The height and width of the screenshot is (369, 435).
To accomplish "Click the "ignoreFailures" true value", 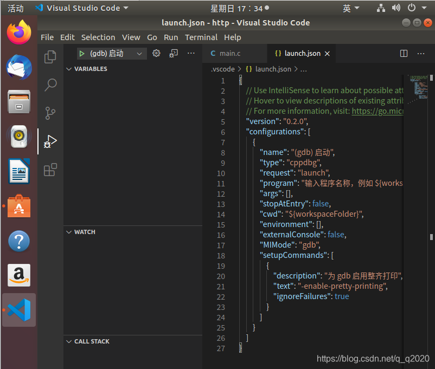I will pyautogui.click(x=342, y=296).
